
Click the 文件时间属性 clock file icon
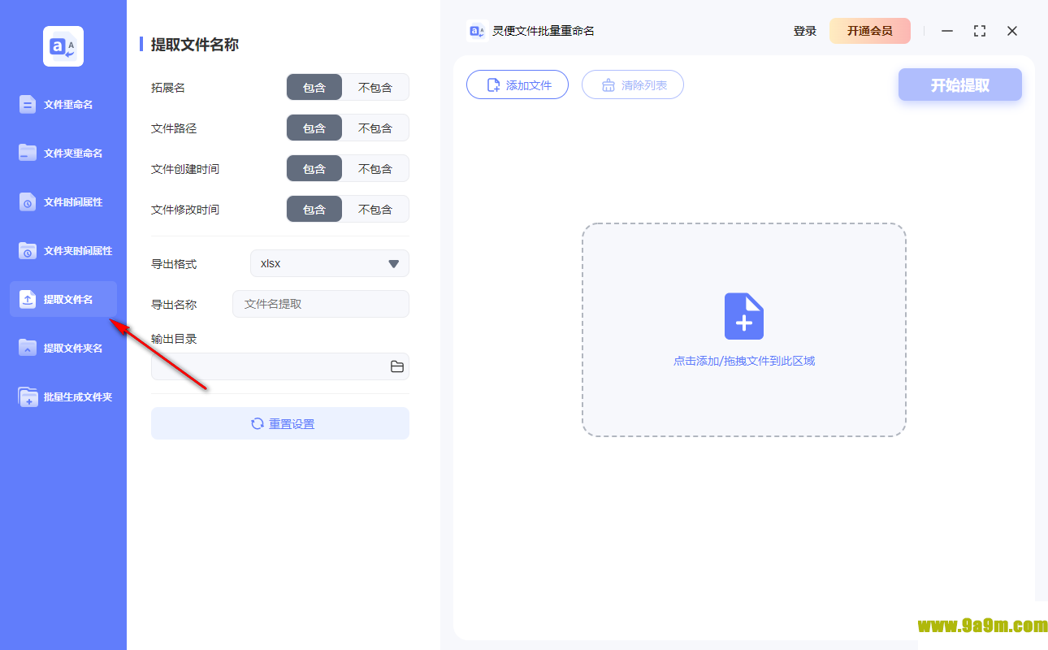(x=28, y=201)
